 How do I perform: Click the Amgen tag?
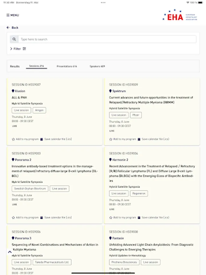(x=39, y=110)
